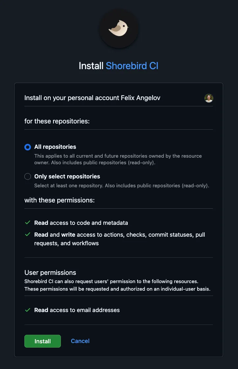The height and width of the screenshot is (369, 238).
Task: Click the for these repositories label
Action: tap(56, 121)
